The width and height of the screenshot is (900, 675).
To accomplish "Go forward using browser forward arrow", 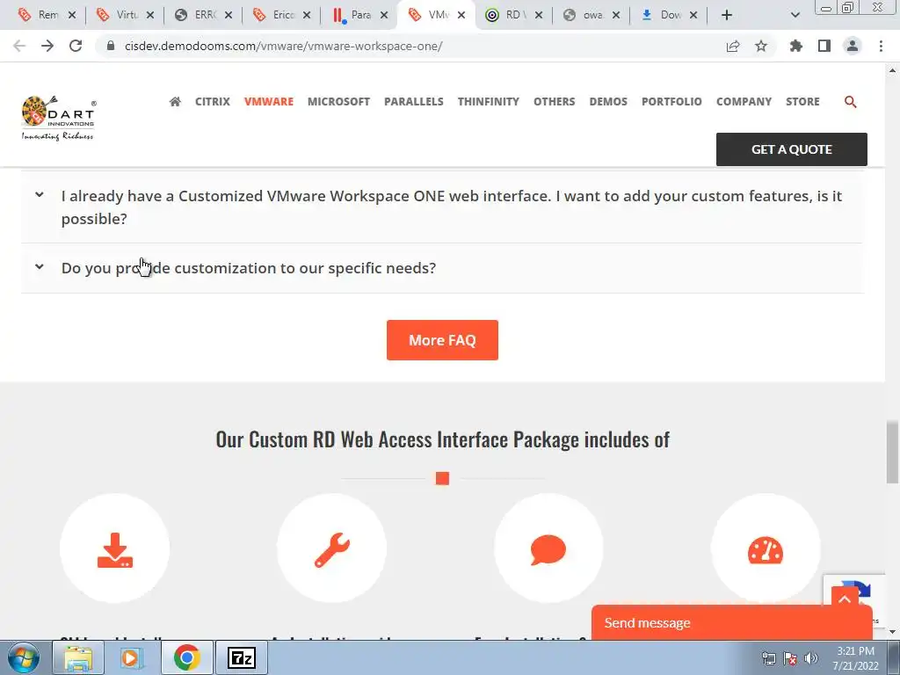I will (x=47, y=46).
